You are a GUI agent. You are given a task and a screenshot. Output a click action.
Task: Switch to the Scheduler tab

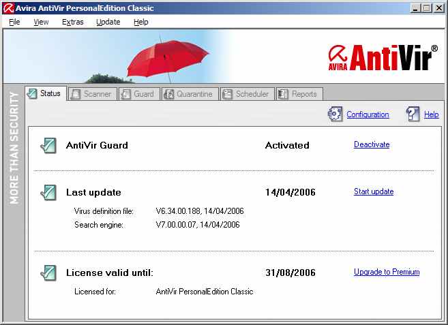248,94
